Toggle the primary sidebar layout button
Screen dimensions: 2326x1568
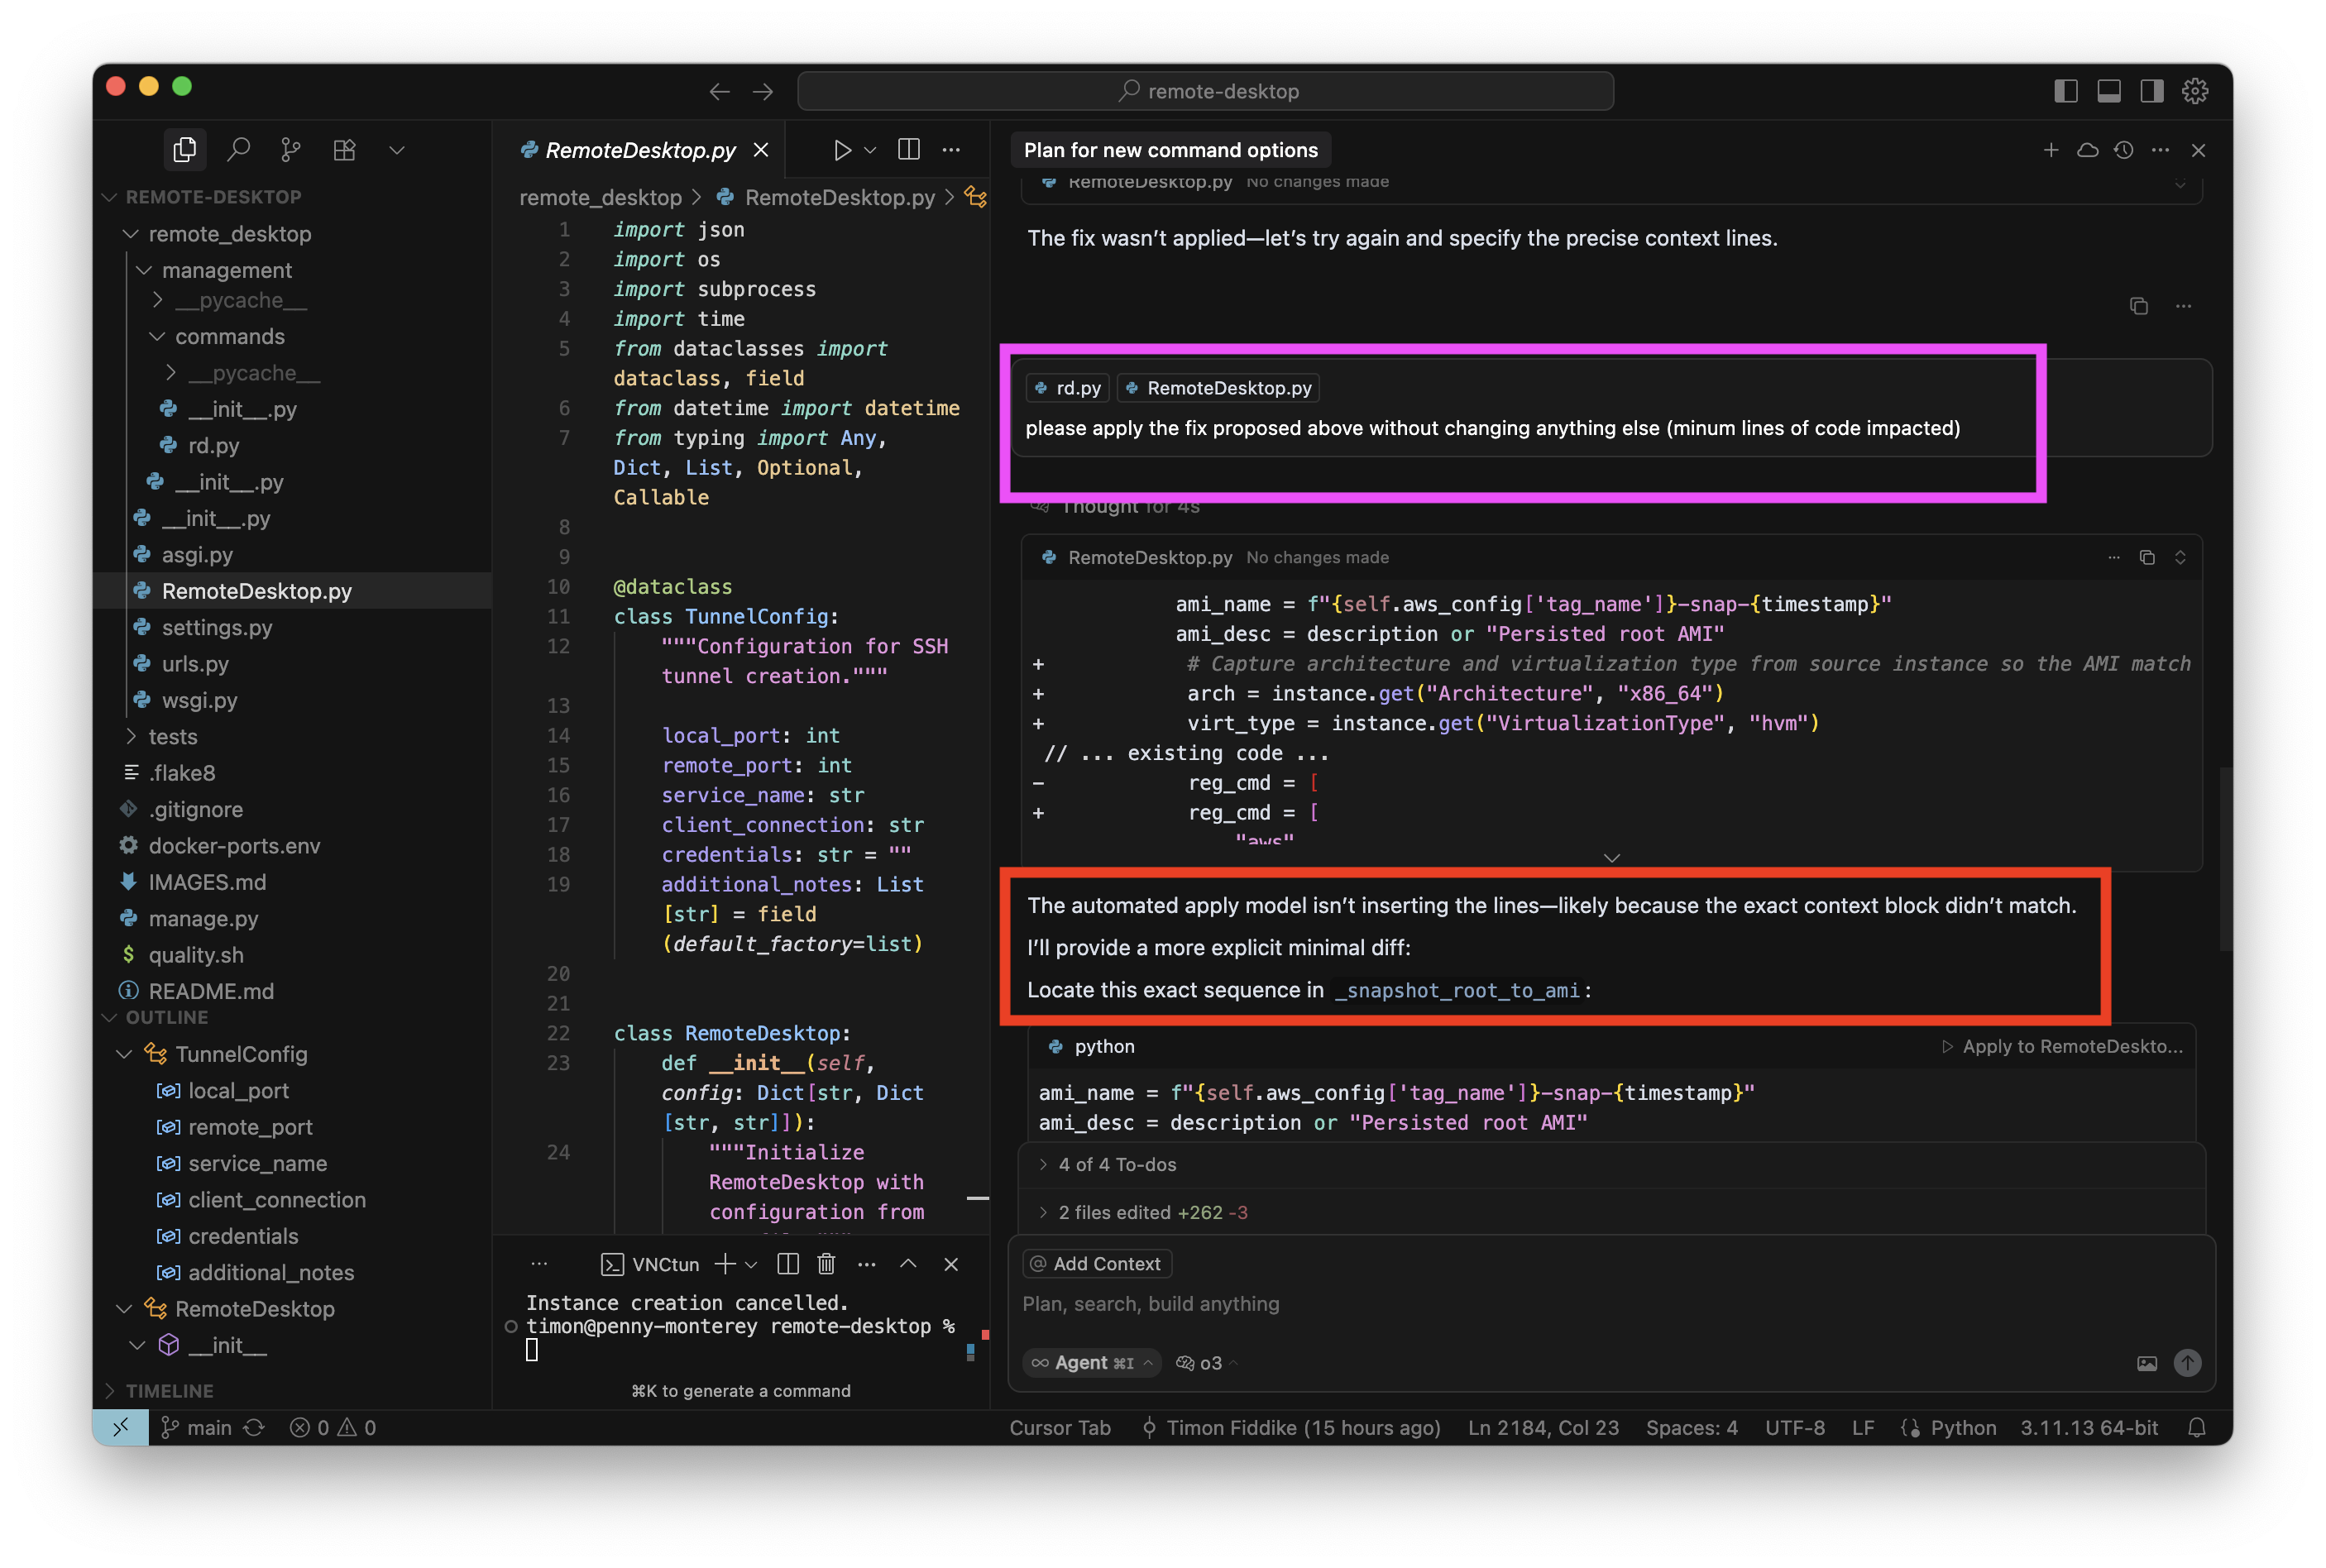point(2066,91)
